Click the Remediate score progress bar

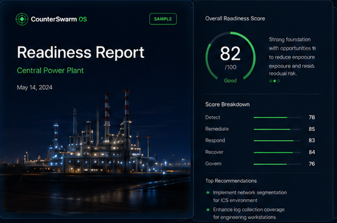coord(277,129)
